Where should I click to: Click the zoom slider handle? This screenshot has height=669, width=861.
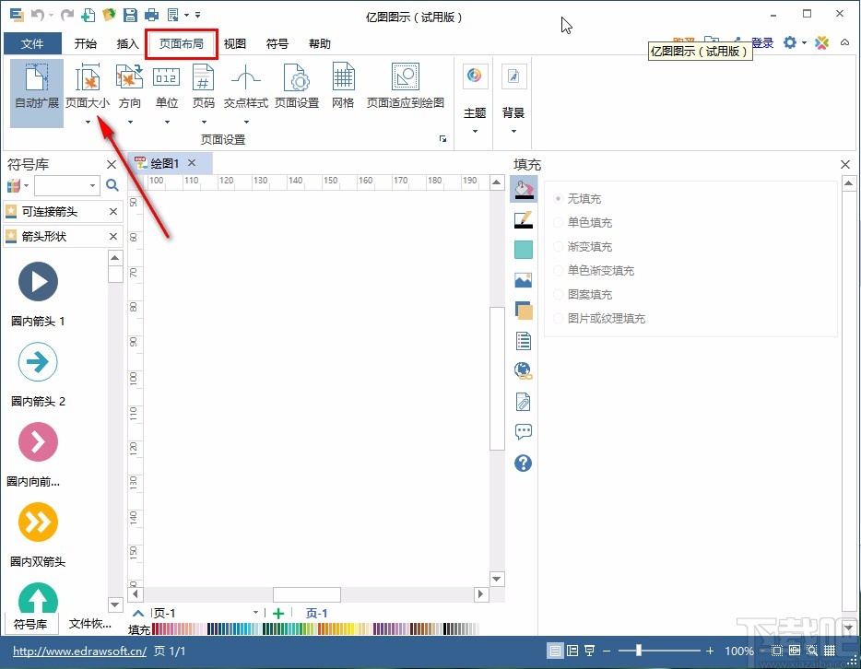tap(639, 651)
